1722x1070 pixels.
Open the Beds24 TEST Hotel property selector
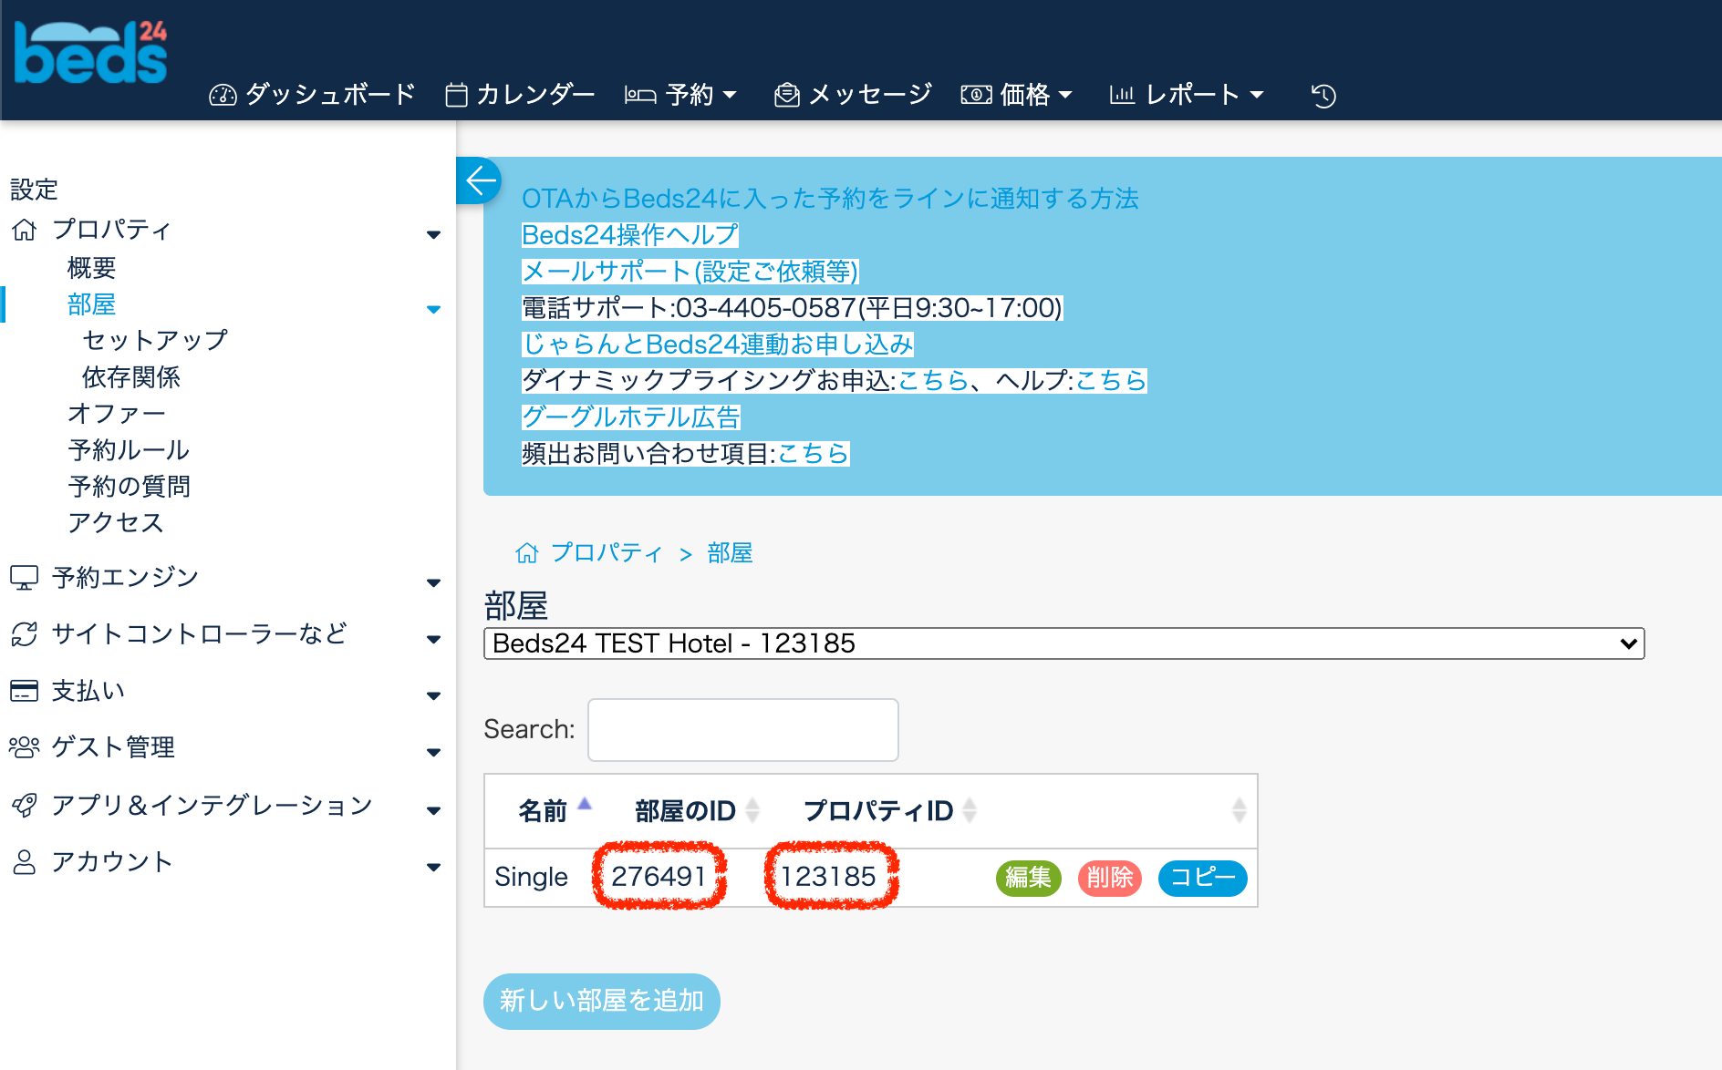(x=1063, y=643)
